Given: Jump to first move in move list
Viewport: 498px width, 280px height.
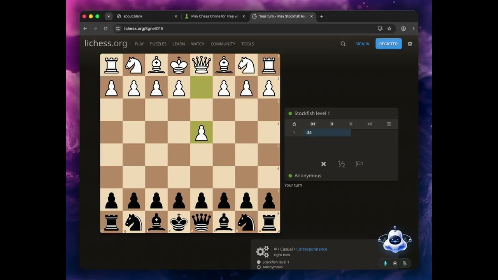Looking at the screenshot, I should (313, 124).
